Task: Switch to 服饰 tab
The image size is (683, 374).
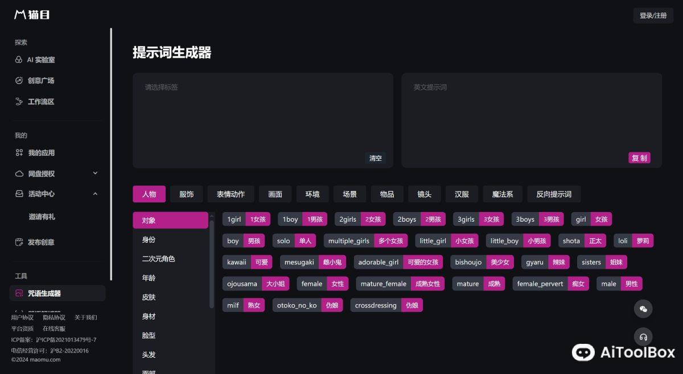Action: [x=186, y=194]
